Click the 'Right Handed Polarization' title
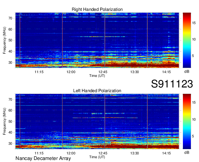 [x=97, y=9]
